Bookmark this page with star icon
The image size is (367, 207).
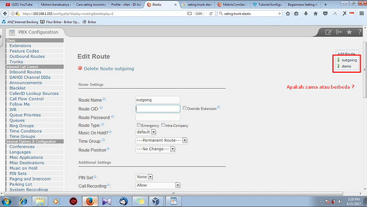point(288,14)
